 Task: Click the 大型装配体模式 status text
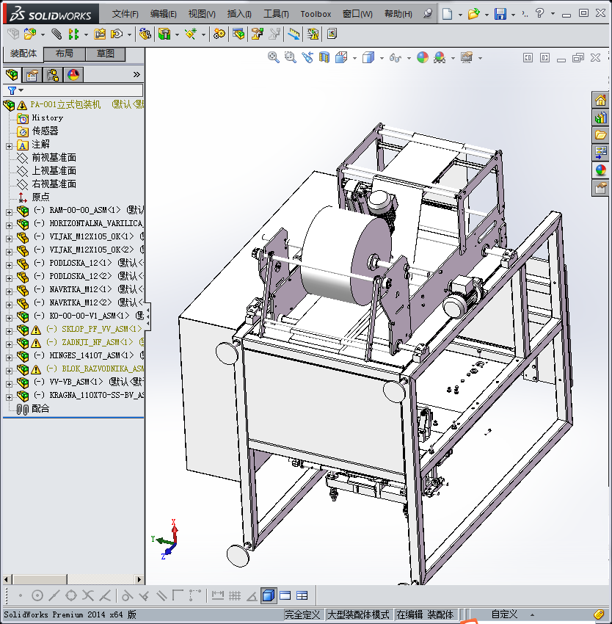(358, 614)
